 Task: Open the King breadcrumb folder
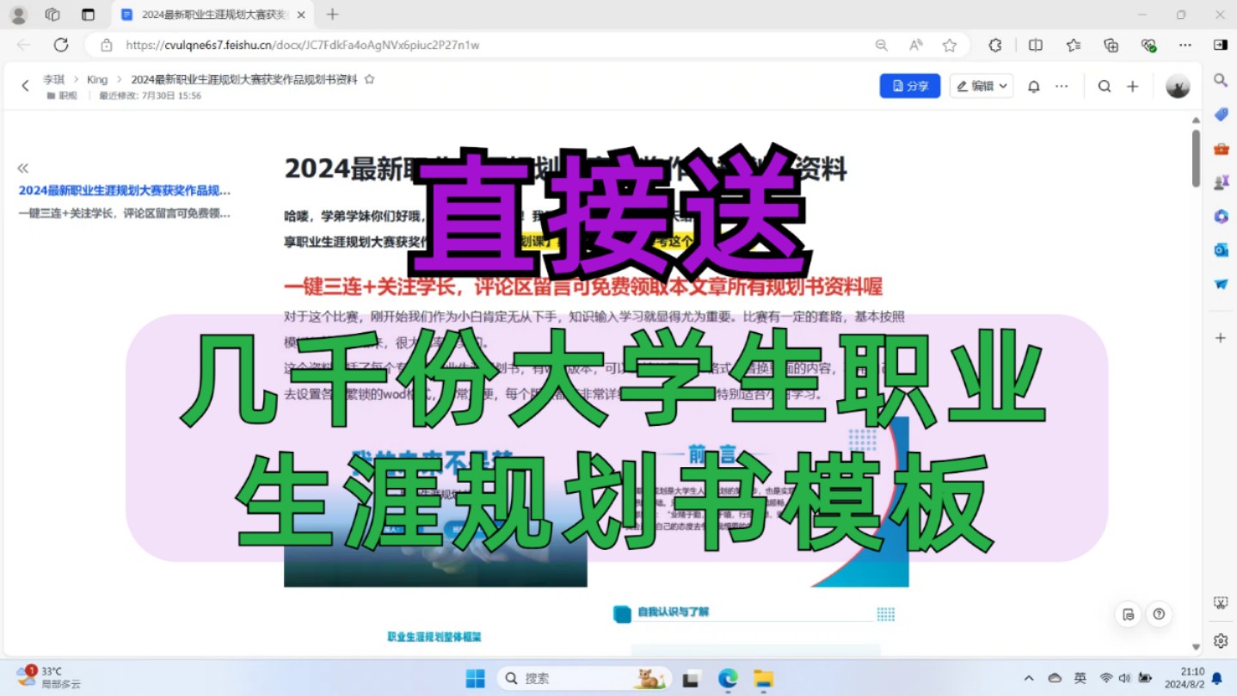tap(97, 79)
